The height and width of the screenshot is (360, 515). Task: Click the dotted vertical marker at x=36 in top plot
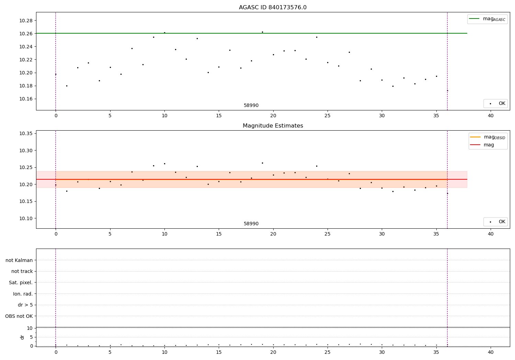tap(447, 61)
